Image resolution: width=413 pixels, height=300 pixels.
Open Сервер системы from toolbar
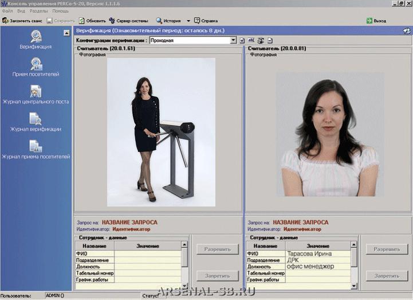tap(128, 20)
